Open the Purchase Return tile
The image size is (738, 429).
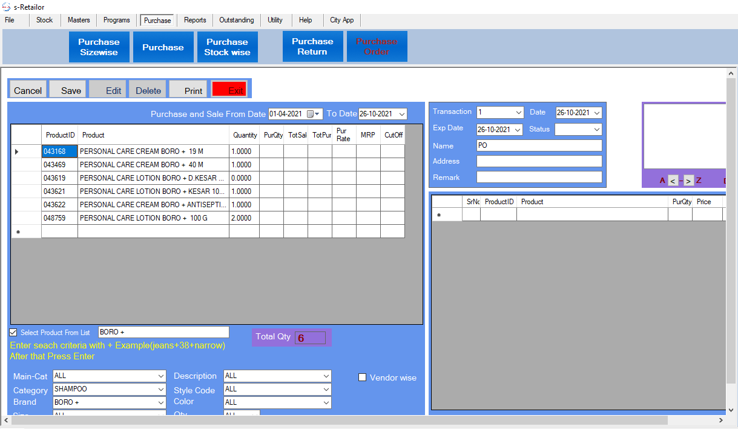(x=312, y=47)
